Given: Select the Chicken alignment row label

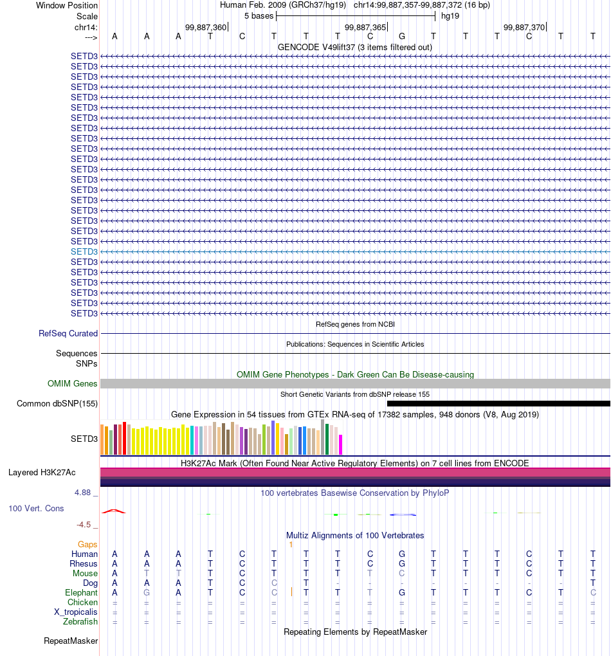Looking at the screenshot, I should click(x=82, y=602).
